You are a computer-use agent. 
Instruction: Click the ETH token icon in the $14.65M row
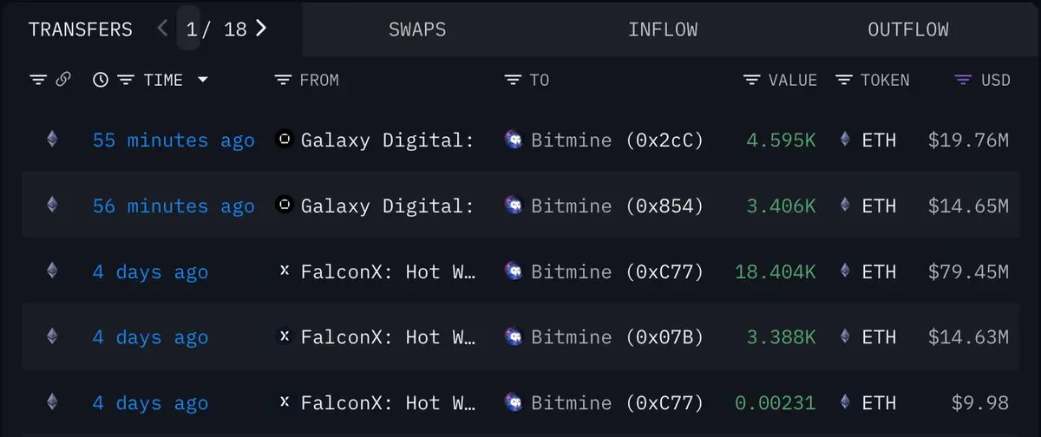845,205
